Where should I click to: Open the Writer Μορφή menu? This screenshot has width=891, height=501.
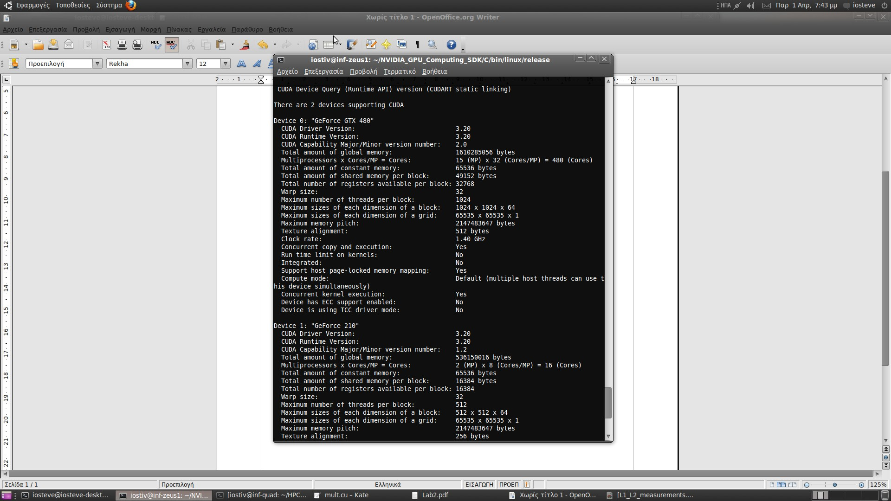(150, 29)
